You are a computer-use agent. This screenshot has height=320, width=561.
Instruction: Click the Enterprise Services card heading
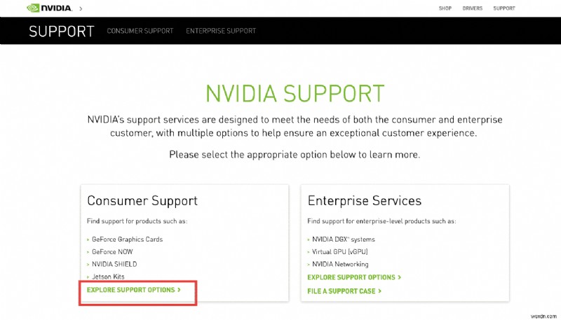coord(364,201)
